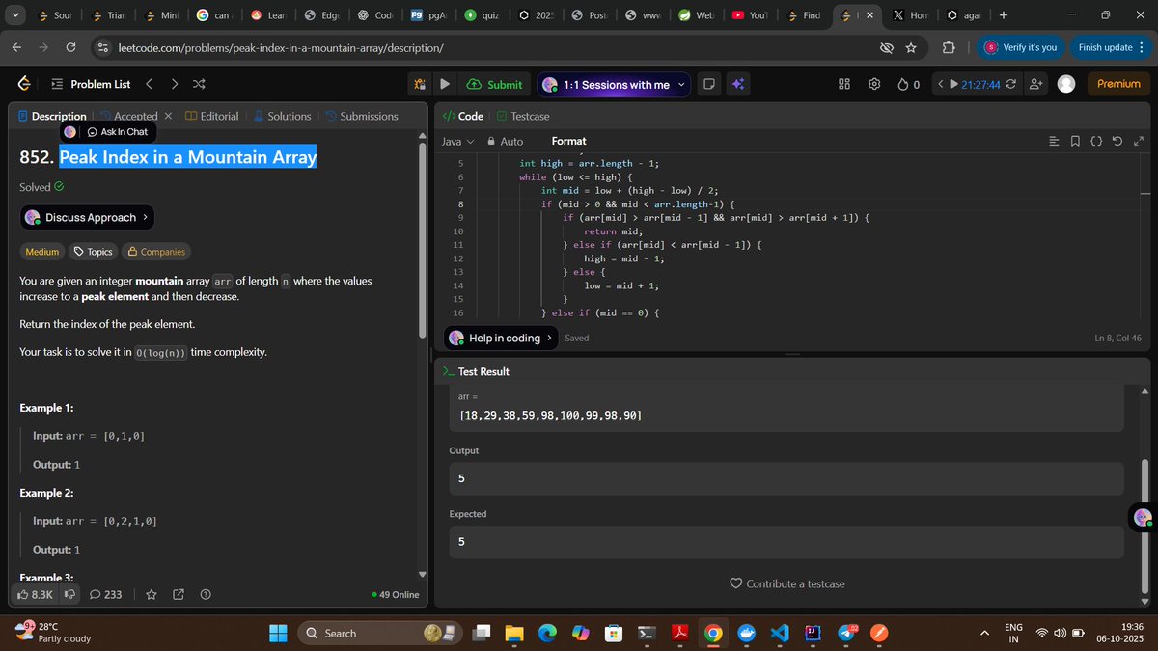Image resolution: width=1158 pixels, height=651 pixels.
Task: Submit the solution
Action: [x=494, y=85]
